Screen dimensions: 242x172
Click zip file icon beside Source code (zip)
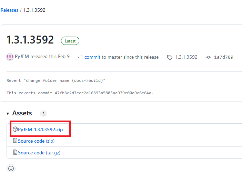pyautogui.click(x=15, y=141)
